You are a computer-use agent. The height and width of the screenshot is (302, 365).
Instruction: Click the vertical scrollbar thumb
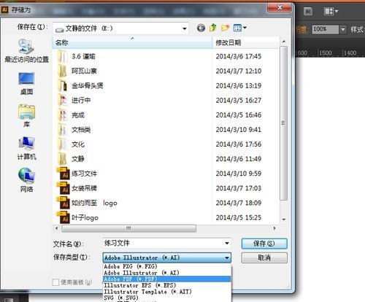283,123
